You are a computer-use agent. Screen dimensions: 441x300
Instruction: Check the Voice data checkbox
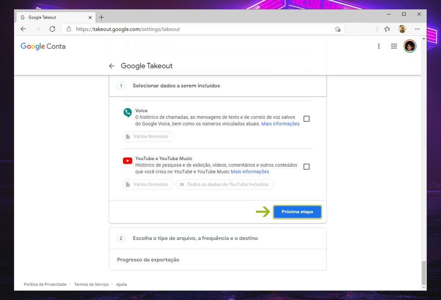pyautogui.click(x=306, y=119)
